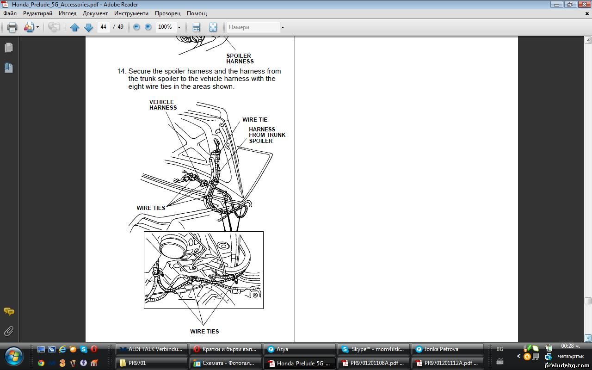Open the Инструменти menu
592x370 pixels.
point(131,13)
